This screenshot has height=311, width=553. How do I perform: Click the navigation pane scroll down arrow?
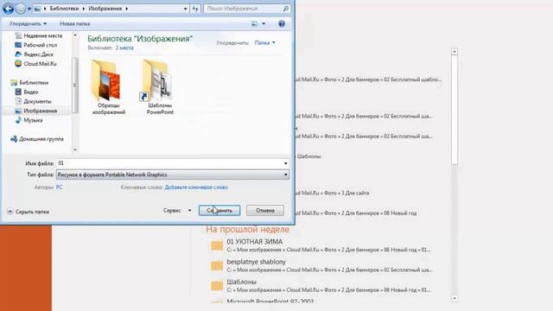[75, 149]
